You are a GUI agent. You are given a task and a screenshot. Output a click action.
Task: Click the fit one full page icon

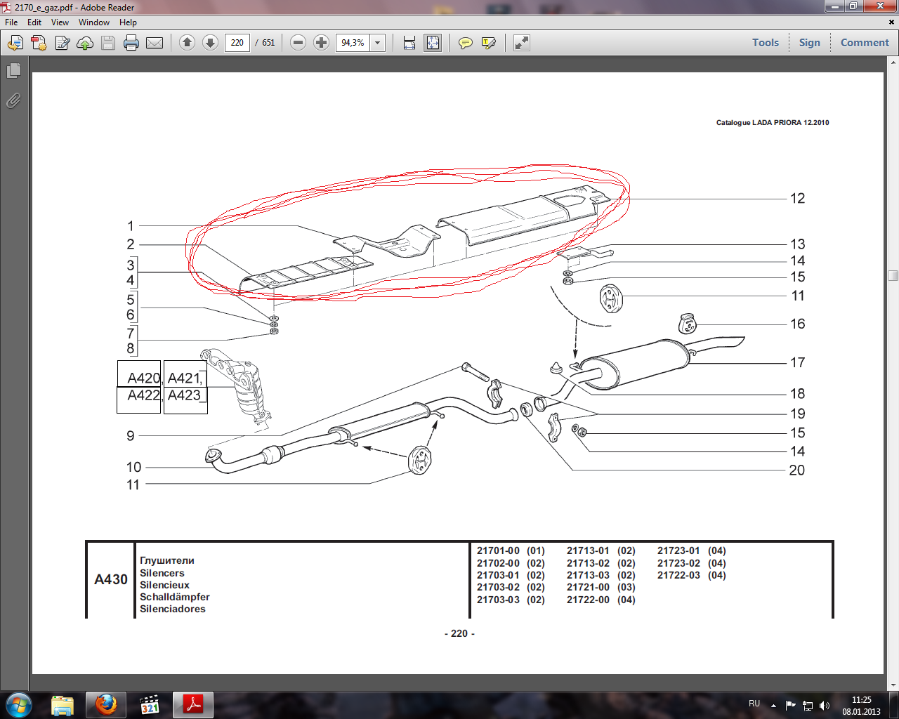[433, 43]
